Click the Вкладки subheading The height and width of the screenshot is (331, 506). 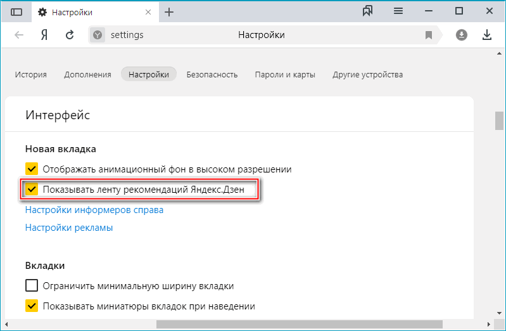[45, 266]
